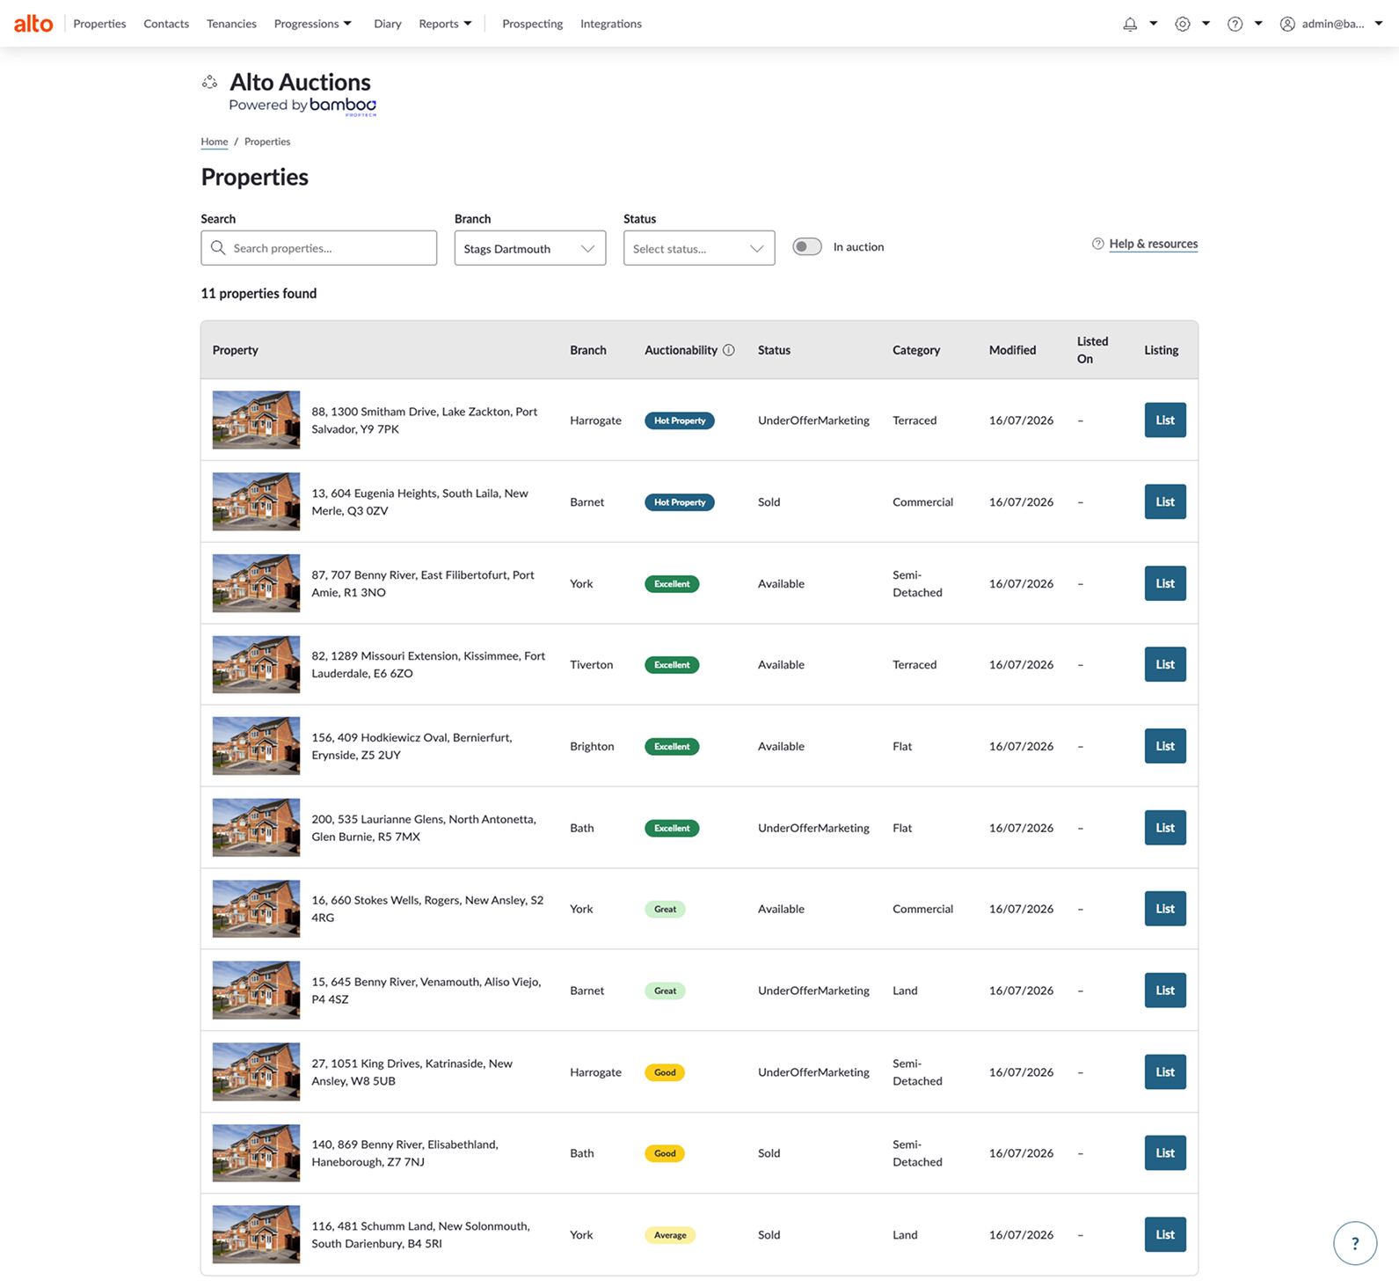The width and height of the screenshot is (1399, 1287).
Task: List the 481 Schumm Land property
Action: 1165,1234
